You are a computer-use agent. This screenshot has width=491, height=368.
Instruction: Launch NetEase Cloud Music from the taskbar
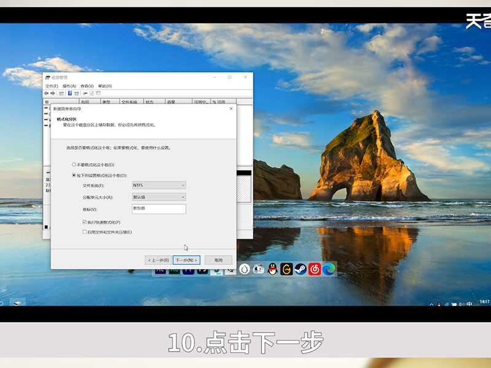coord(315,269)
